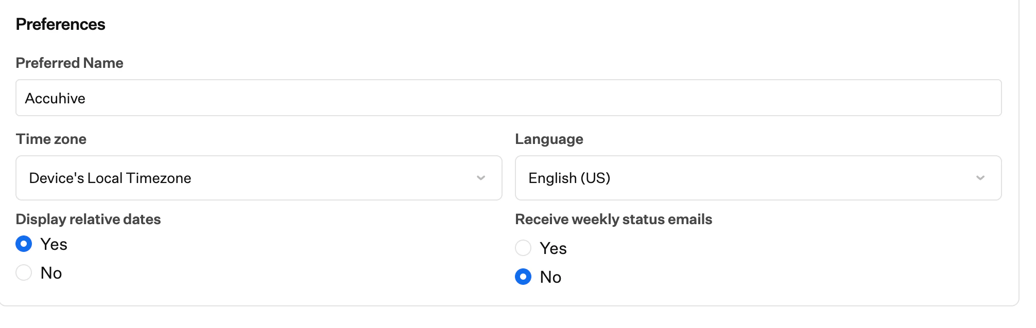Click the Device's Local Timezone selector
Image resolution: width=1036 pixels, height=328 pixels.
pos(257,178)
